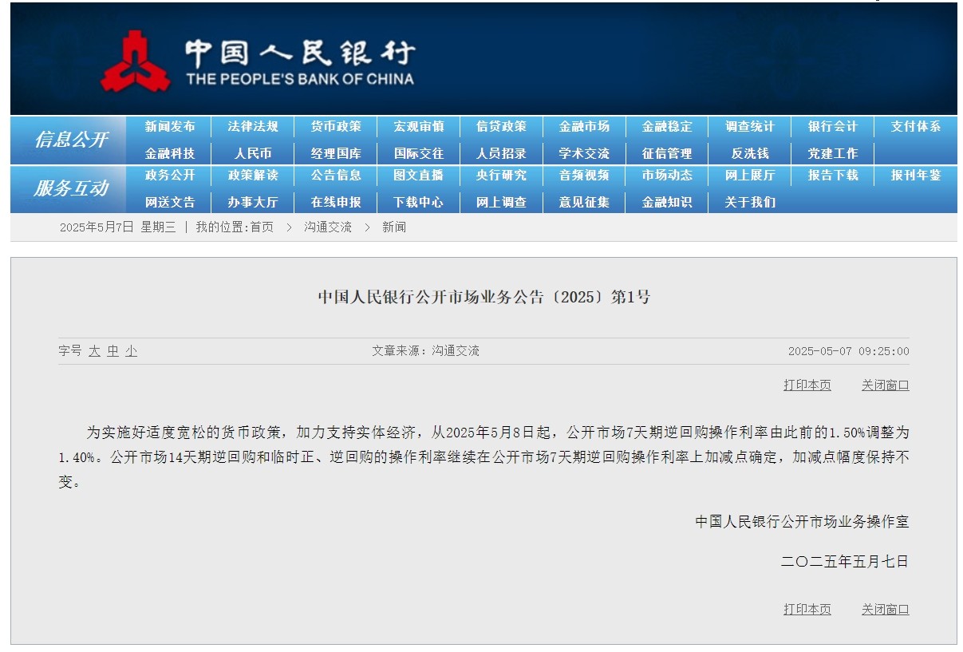Go to 人员招录 page
This screenshot has width=963, height=652.
pos(502,153)
